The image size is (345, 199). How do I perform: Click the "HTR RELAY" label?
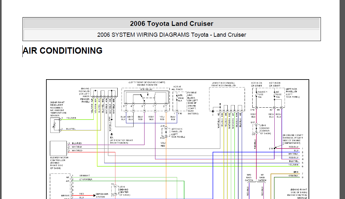click(146, 89)
